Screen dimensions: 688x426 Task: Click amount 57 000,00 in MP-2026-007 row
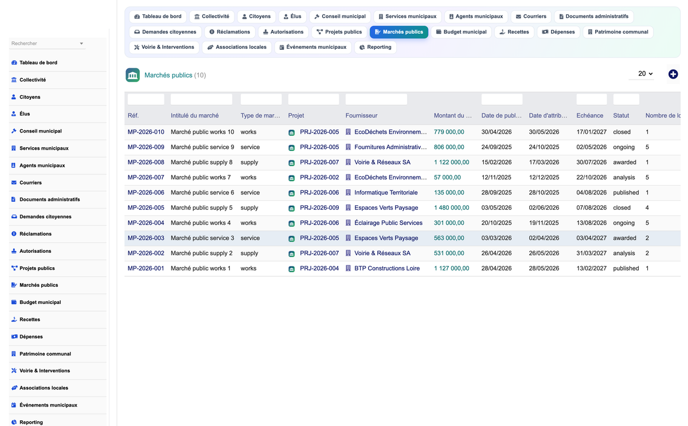click(x=447, y=177)
